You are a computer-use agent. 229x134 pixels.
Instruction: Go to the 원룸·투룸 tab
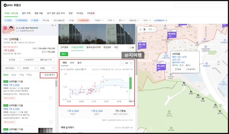[x=39, y=13]
